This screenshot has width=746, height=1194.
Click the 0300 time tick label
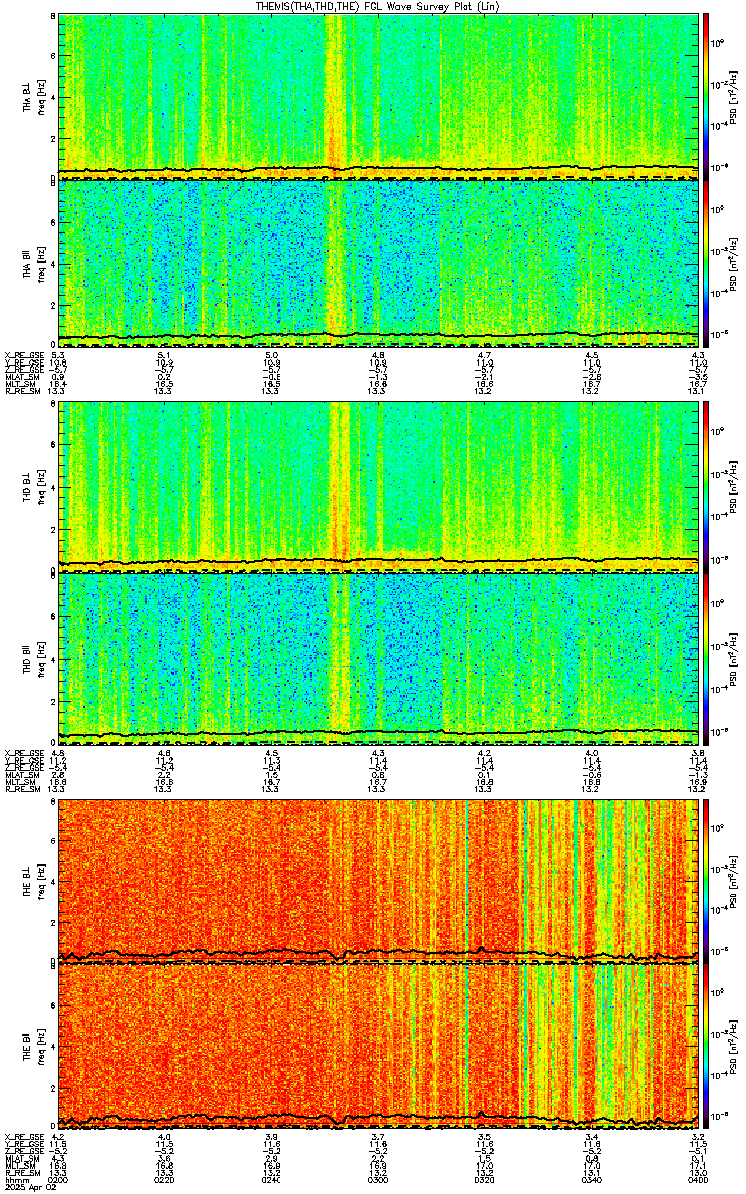tap(378, 1180)
